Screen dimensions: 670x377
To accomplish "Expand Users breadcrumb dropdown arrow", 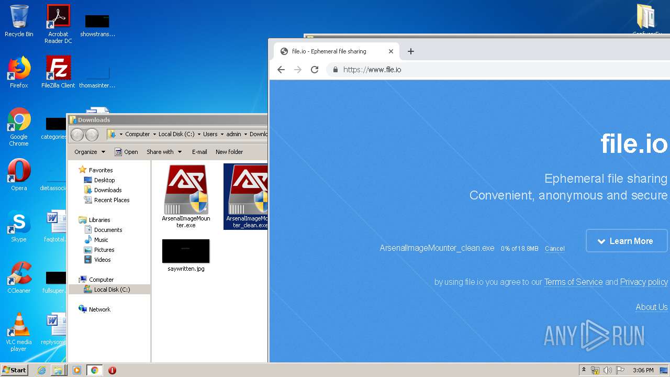I will (x=222, y=135).
